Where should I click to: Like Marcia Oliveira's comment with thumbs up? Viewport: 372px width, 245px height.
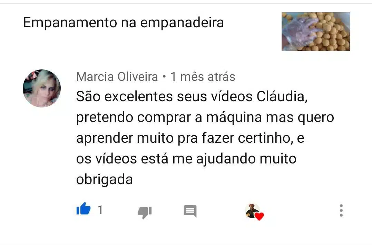coord(83,209)
